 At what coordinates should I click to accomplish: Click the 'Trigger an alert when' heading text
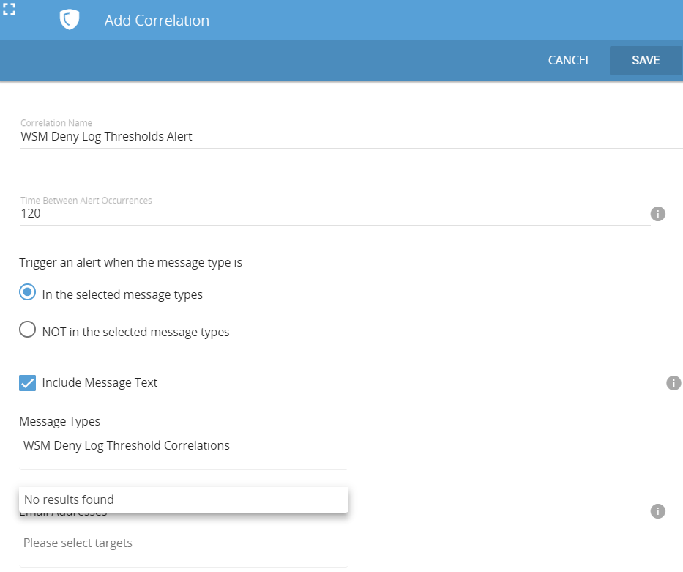point(130,262)
